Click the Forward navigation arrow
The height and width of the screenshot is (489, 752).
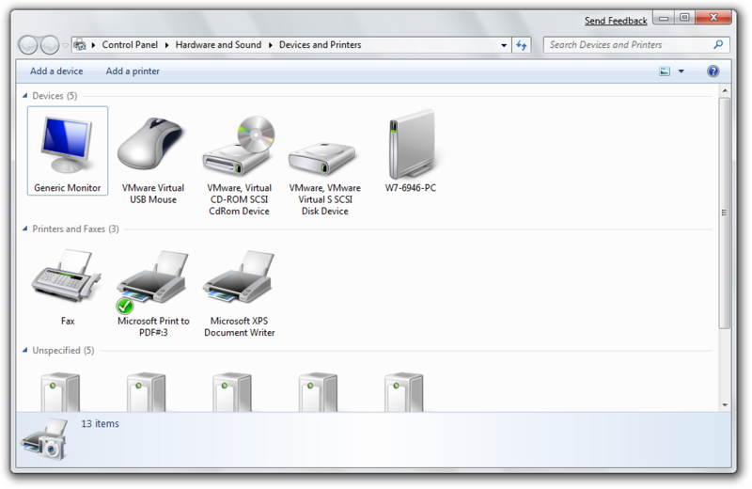pyautogui.click(x=50, y=45)
